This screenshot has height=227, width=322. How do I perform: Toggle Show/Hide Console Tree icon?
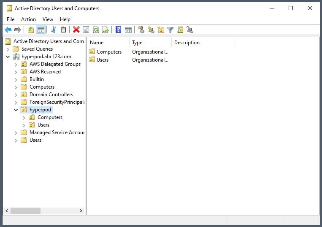[x=41, y=30]
